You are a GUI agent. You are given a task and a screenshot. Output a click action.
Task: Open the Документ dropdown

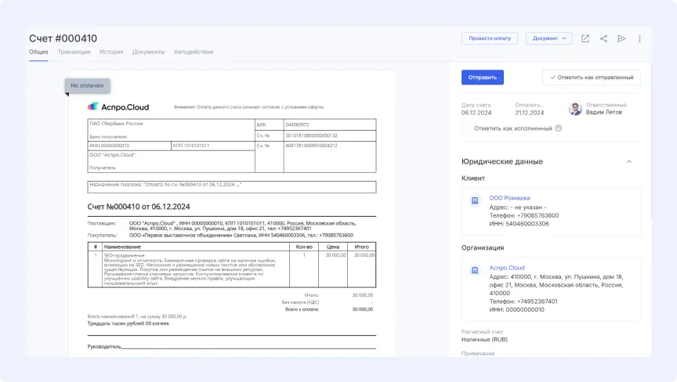(548, 38)
